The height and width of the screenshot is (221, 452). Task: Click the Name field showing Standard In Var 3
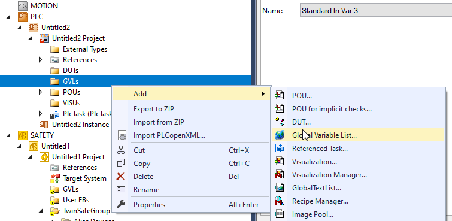pyautogui.click(x=376, y=11)
